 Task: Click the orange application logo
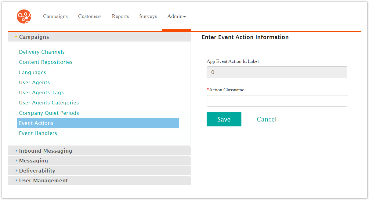(x=24, y=16)
